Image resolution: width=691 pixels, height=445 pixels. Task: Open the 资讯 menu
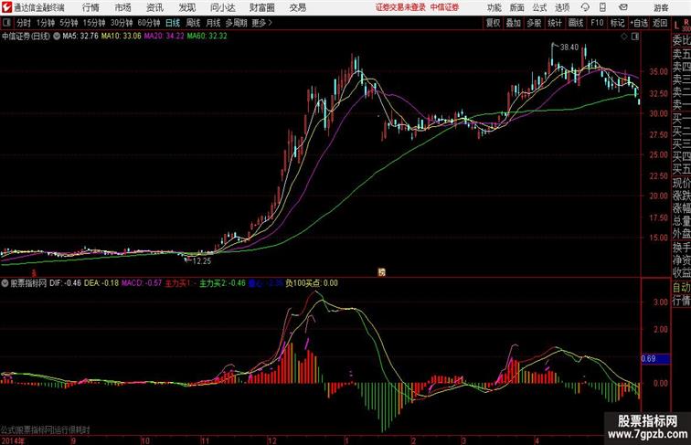point(154,7)
